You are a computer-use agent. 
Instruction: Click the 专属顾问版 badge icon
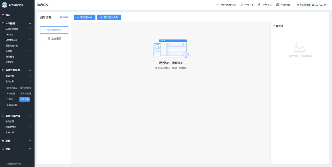point(298,5)
